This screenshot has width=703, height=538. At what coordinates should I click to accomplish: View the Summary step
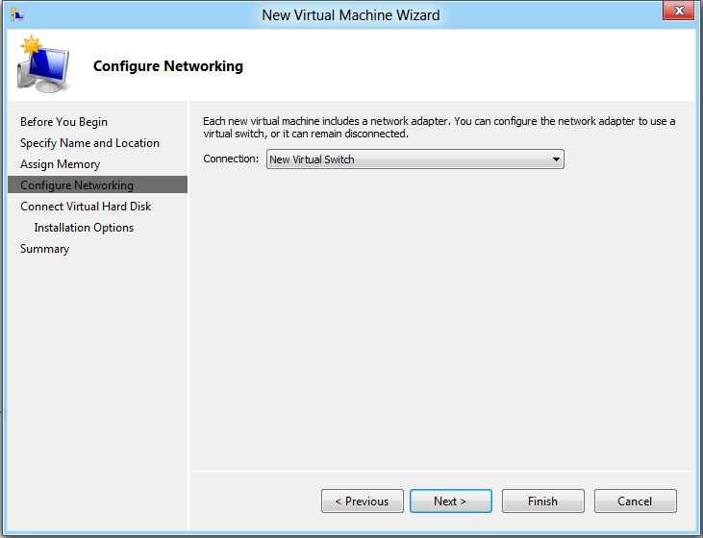44,249
